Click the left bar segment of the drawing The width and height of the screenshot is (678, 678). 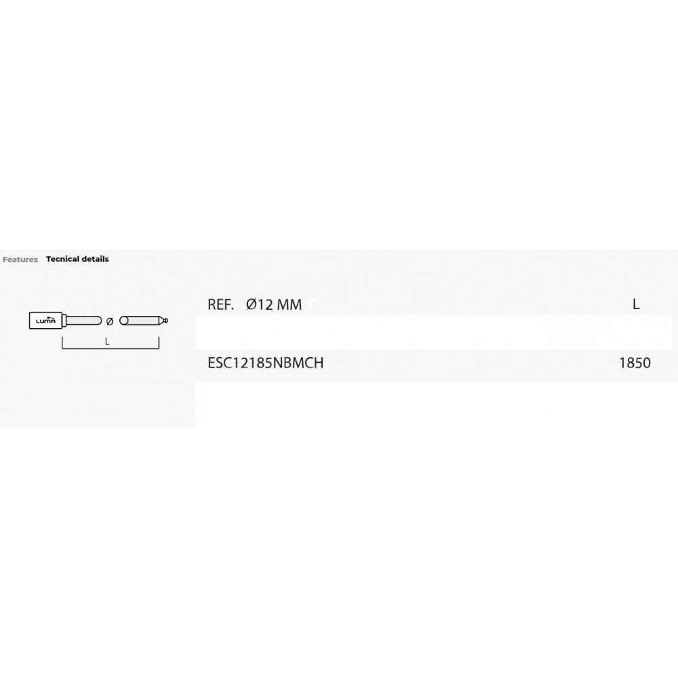point(83,321)
